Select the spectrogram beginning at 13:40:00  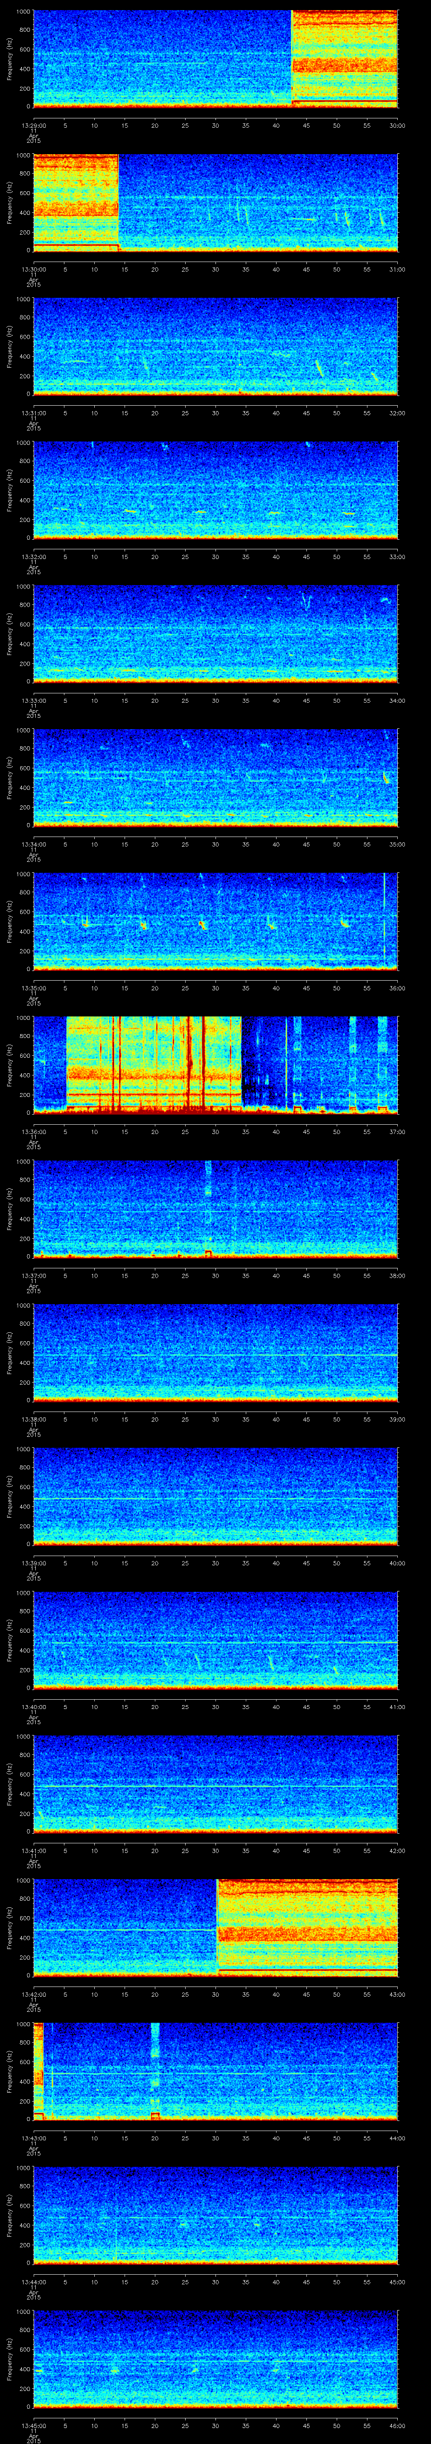click(215, 1640)
